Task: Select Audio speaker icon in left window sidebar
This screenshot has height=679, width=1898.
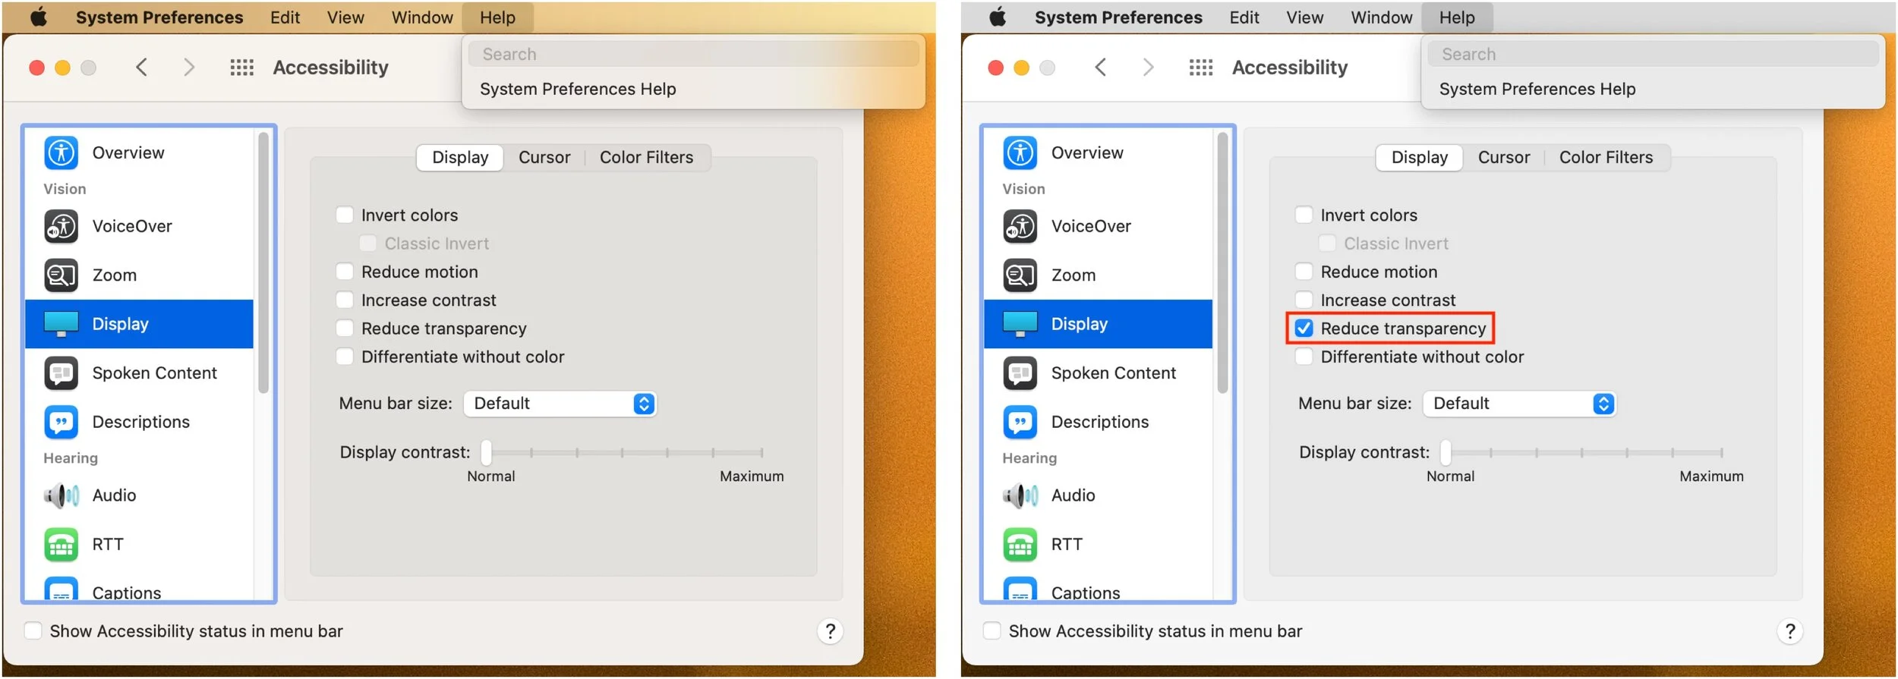Action: tap(61, 495)
